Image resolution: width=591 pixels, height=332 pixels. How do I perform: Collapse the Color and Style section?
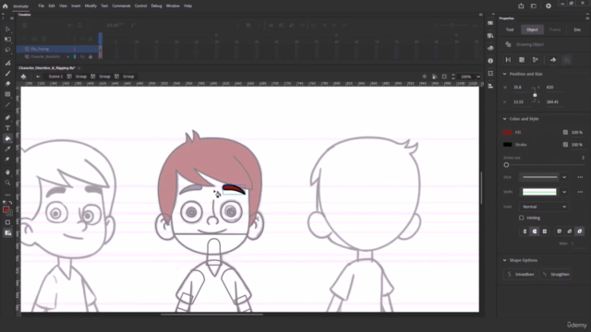click(505, 119)
